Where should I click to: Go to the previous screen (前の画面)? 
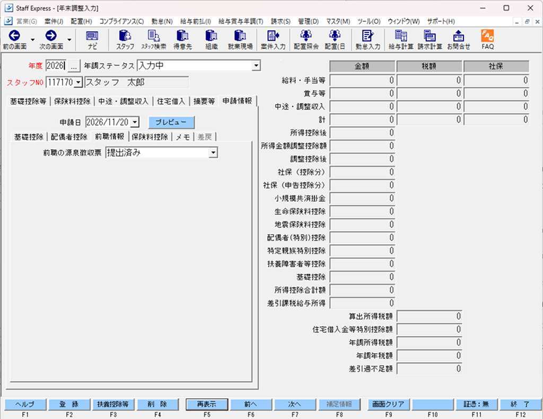click(14, 39)
